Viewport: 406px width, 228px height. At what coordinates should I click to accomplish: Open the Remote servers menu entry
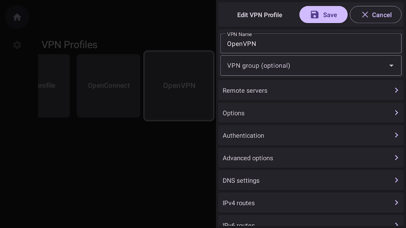pyautogui.click(x=311, y=91)
